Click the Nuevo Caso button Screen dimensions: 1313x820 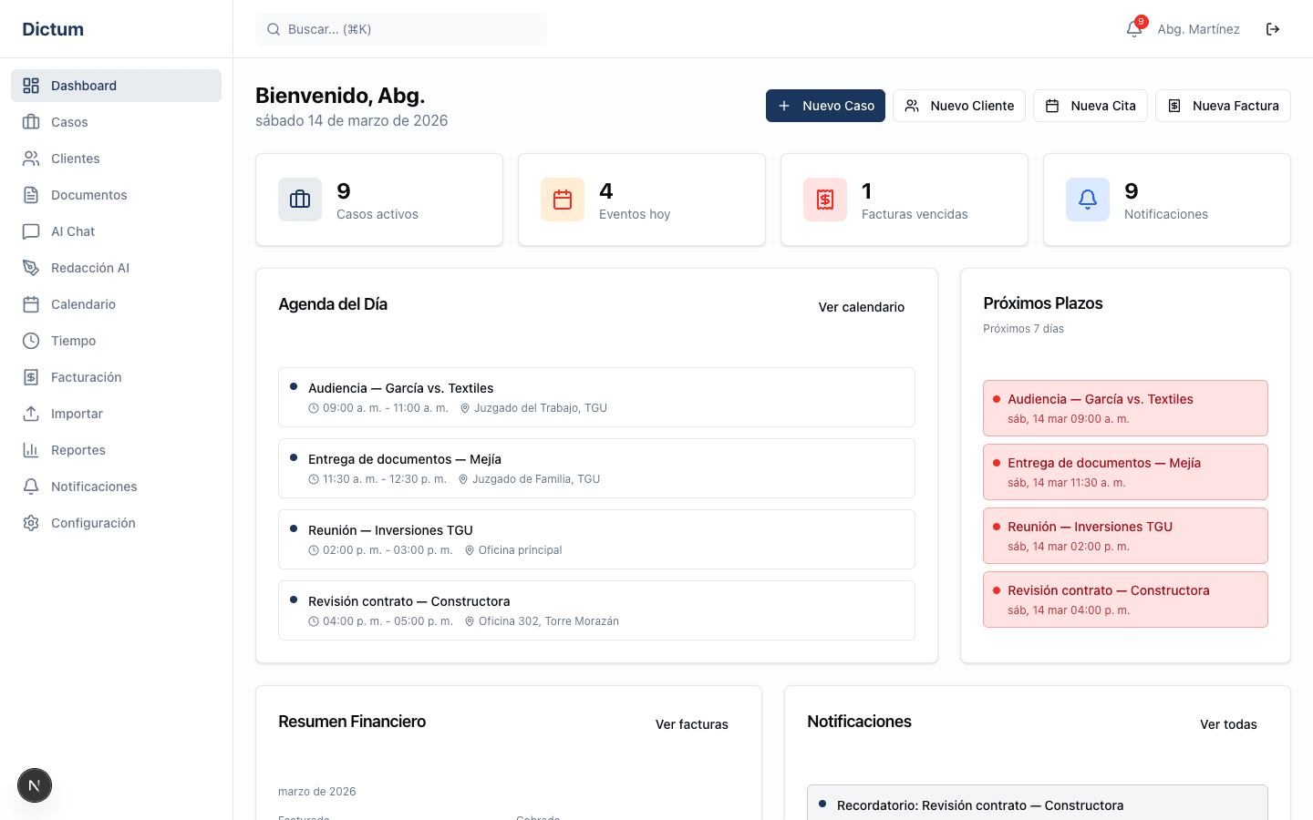click(x=825, y=106)
